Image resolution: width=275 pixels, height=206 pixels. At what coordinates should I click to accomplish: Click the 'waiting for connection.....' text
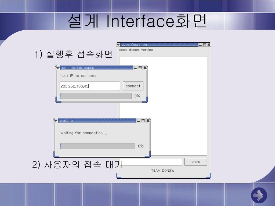(x=84, y=133)
